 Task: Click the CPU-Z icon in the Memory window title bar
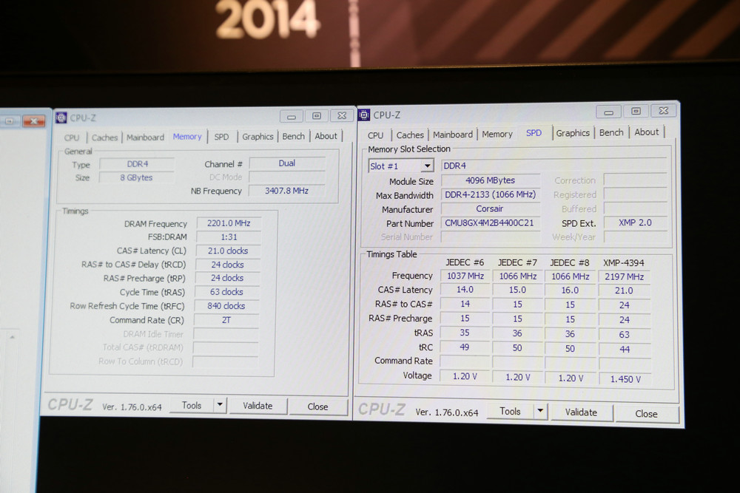61,117
